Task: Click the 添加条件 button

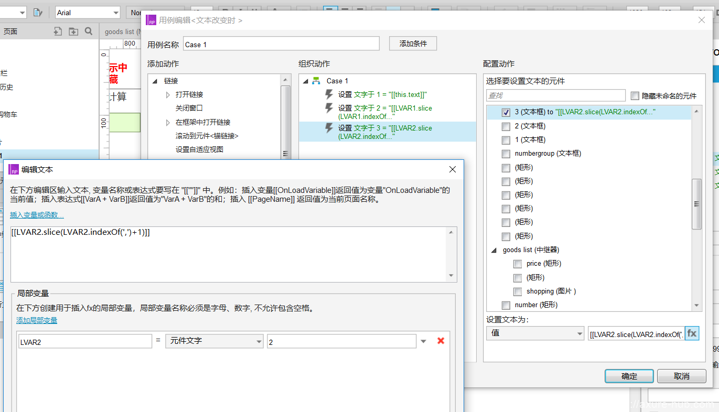Action: tap(413, 44)
